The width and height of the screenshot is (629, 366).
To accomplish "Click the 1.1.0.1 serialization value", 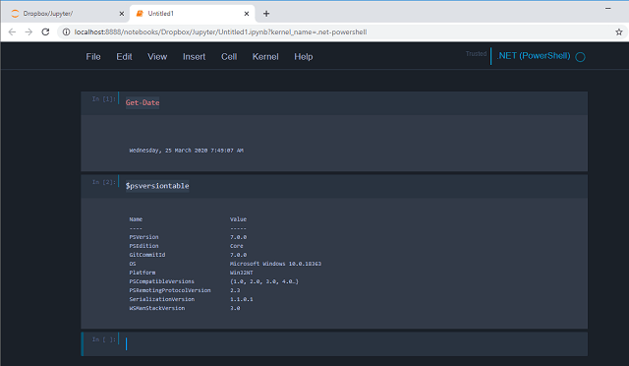I will click(241, 299).
